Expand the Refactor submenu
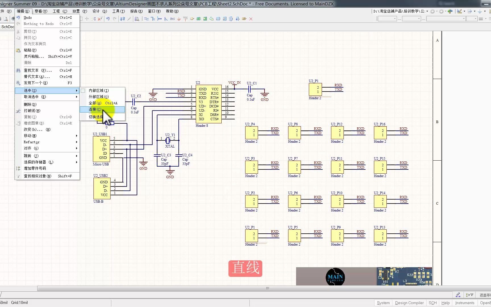This screenshot has height=307, width=491. pos(47,142)
